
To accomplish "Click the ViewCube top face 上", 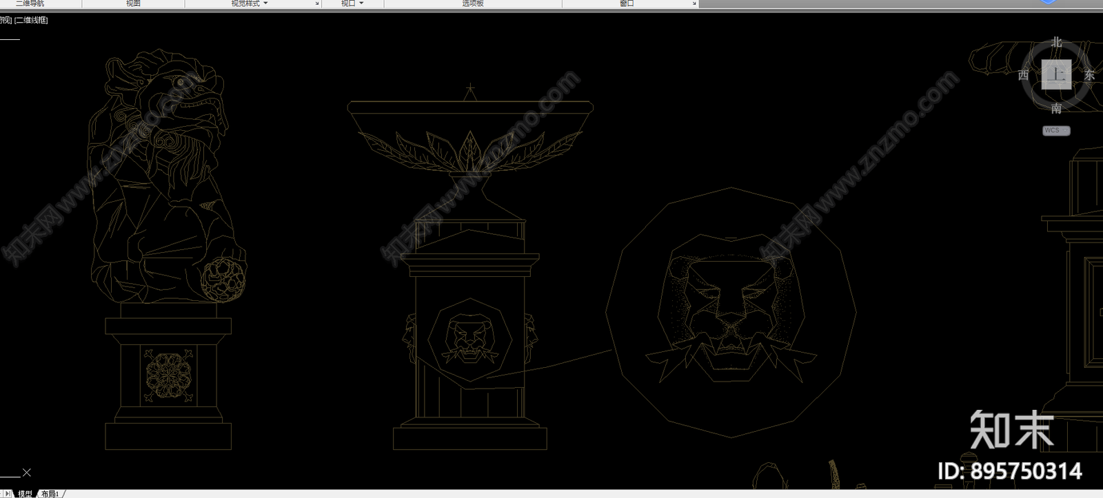I will pyautogui.click(x=1056, y=74).
